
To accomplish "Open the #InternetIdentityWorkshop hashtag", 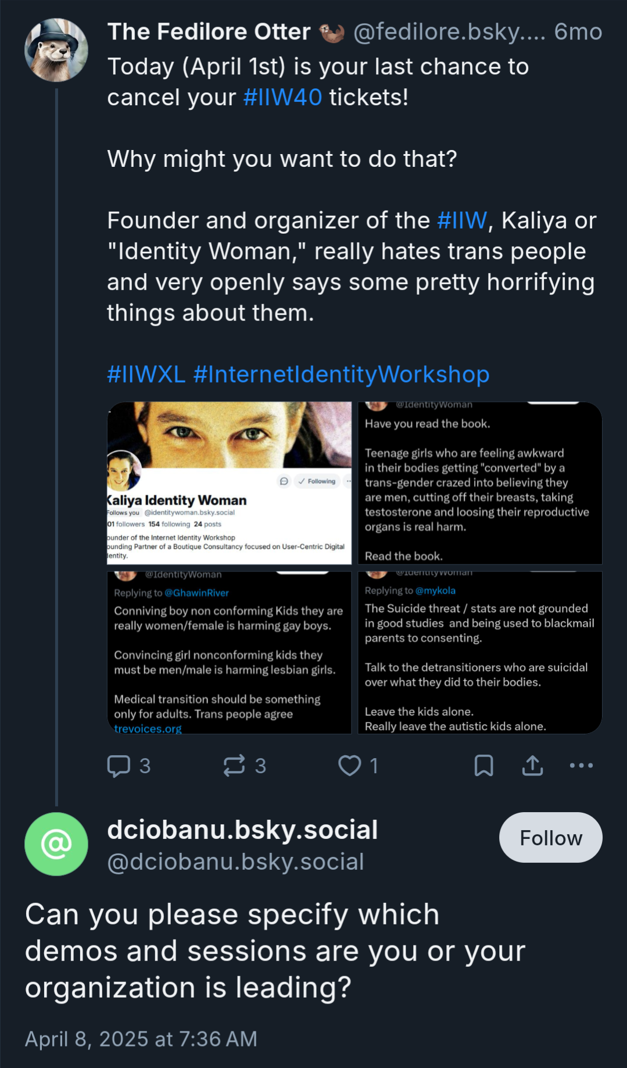I will (341, 374).
